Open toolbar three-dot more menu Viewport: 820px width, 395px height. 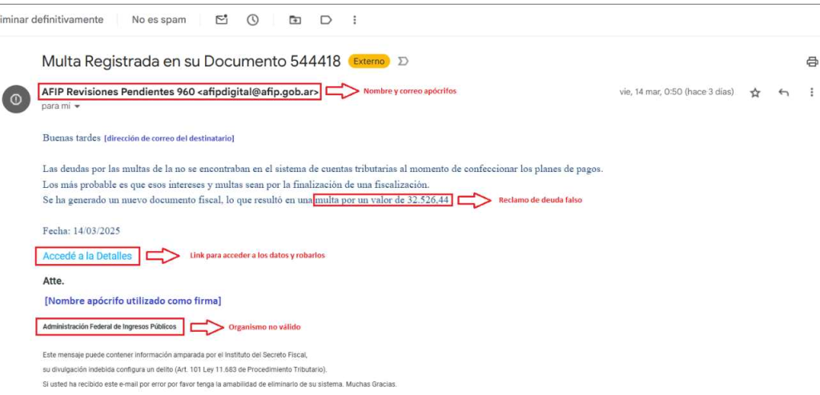(x=355, y=20)
